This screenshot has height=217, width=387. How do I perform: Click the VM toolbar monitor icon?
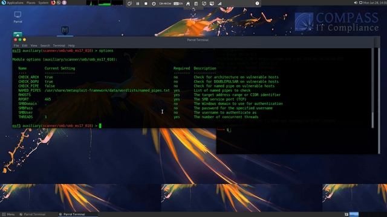pyautogui.click(x=212, y=4)
